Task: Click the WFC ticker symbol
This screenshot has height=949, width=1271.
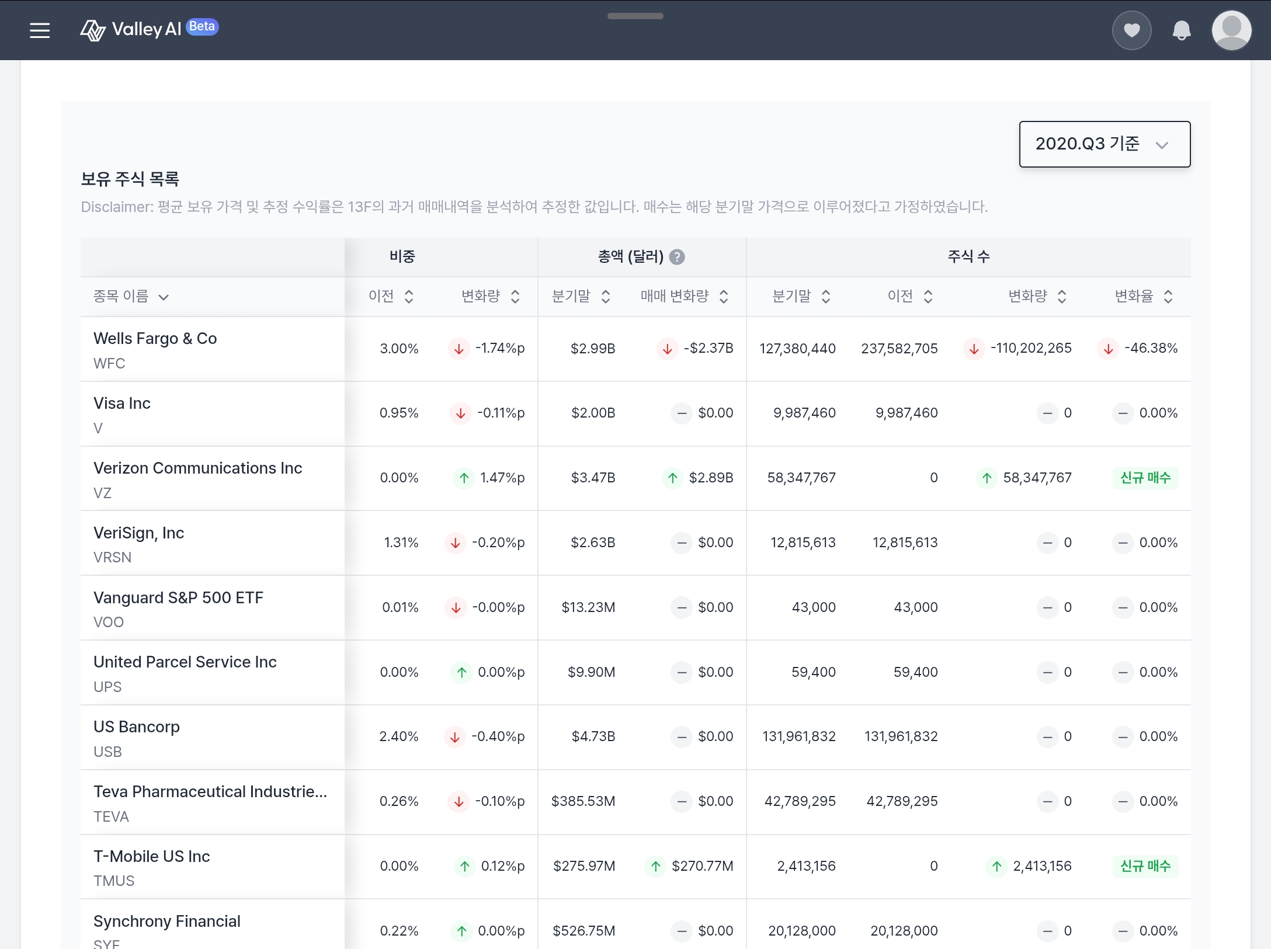Action: (109, 364)
